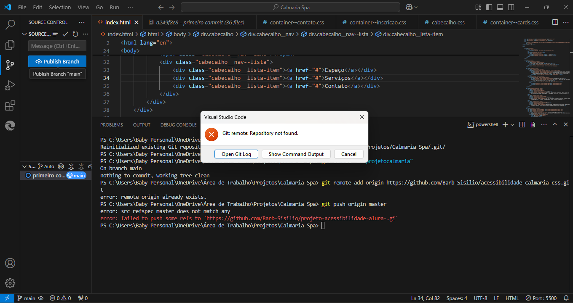The image size is (573, 303).
Task: Close the error dialog X button
Action: (x=361, y=117)
